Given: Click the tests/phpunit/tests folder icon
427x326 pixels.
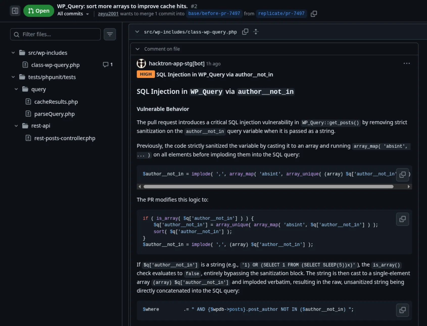Looking at the screenshot, I should coord(22,77).
